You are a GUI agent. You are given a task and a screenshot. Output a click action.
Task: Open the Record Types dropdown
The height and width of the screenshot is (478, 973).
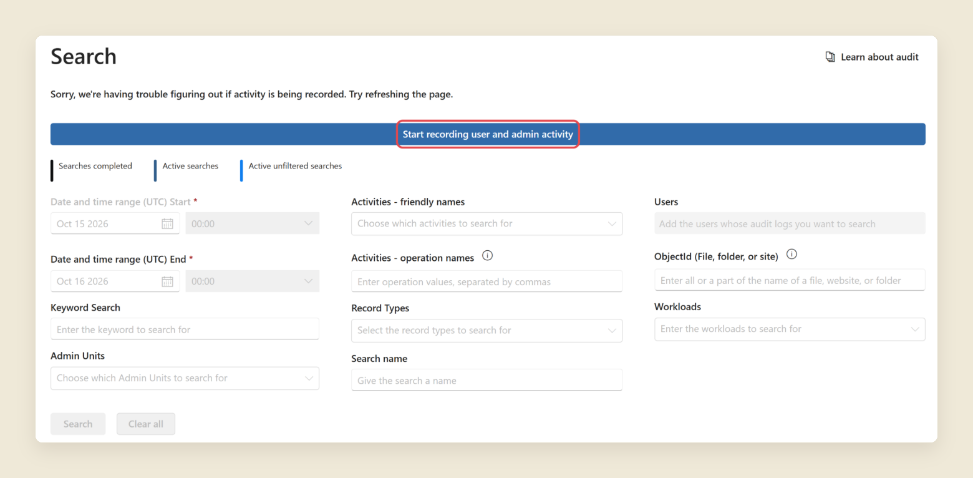pyautogui.click(x=486, y=331)
